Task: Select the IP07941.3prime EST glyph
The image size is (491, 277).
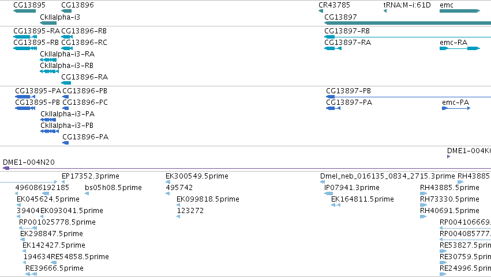Action: coord(328,193)
